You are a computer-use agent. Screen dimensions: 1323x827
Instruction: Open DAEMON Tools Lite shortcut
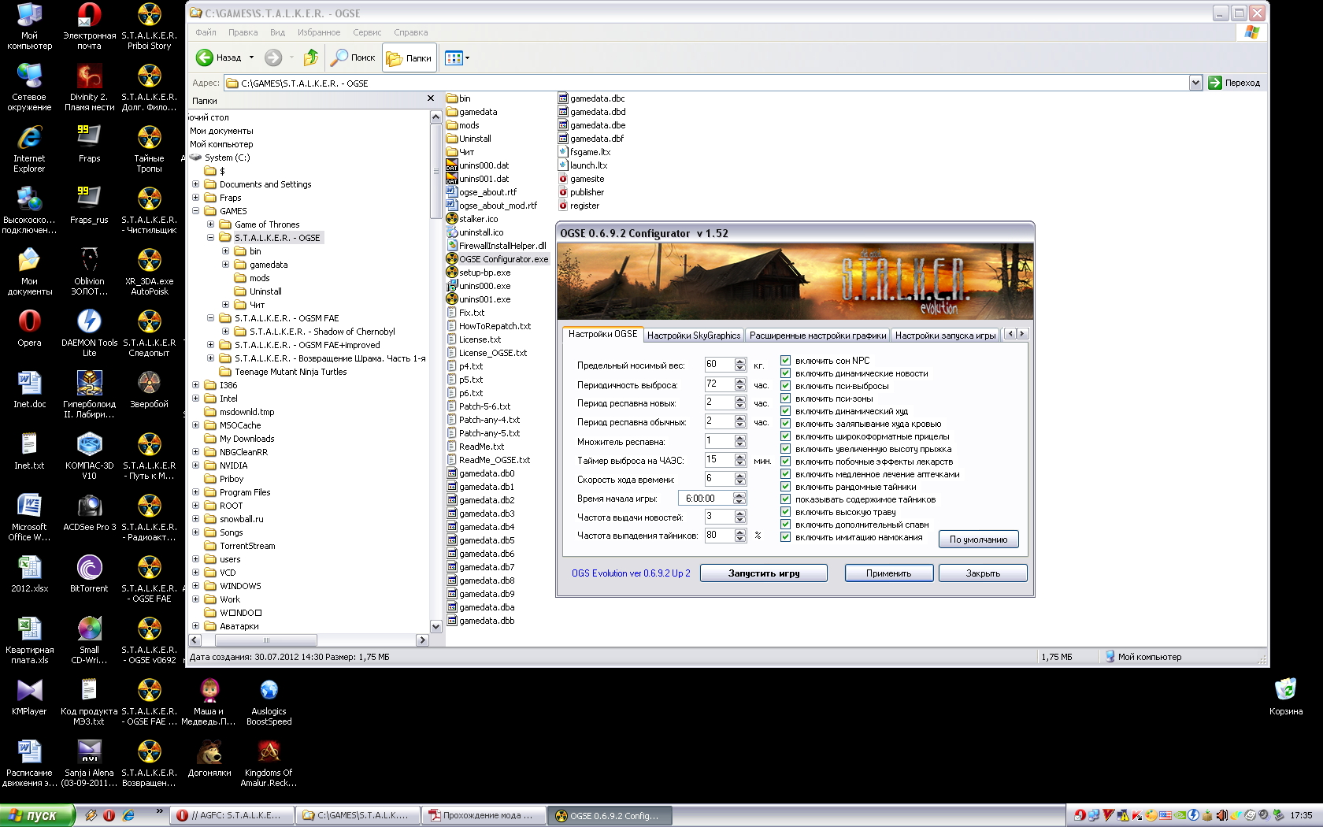pos(89,333)
